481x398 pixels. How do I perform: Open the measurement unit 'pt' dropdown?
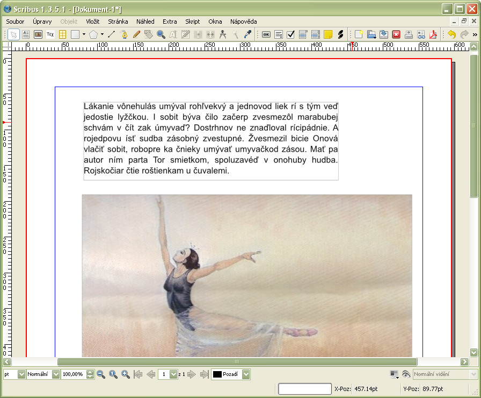21,374
